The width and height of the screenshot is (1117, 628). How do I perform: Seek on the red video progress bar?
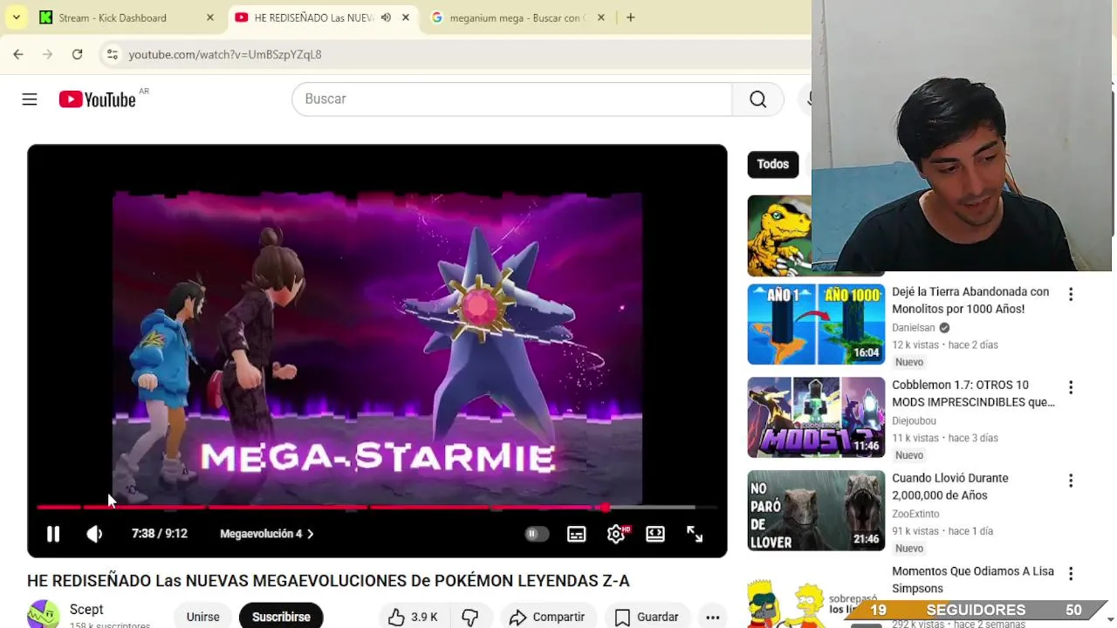[x=377, y=507]
